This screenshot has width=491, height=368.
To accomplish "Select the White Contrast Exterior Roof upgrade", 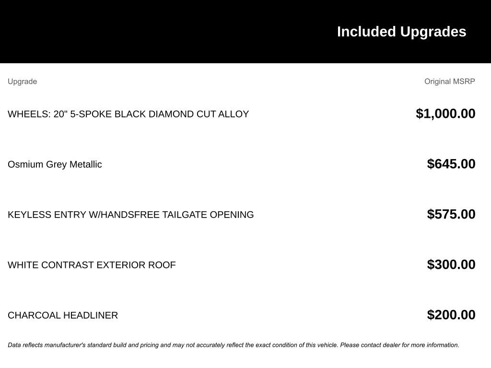I will (x=92, y=265).
